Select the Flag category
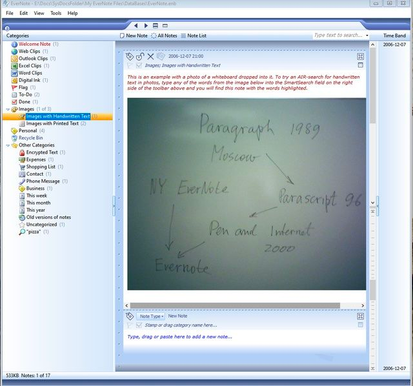The image size is (413, 386). click(x=23, y=87)
